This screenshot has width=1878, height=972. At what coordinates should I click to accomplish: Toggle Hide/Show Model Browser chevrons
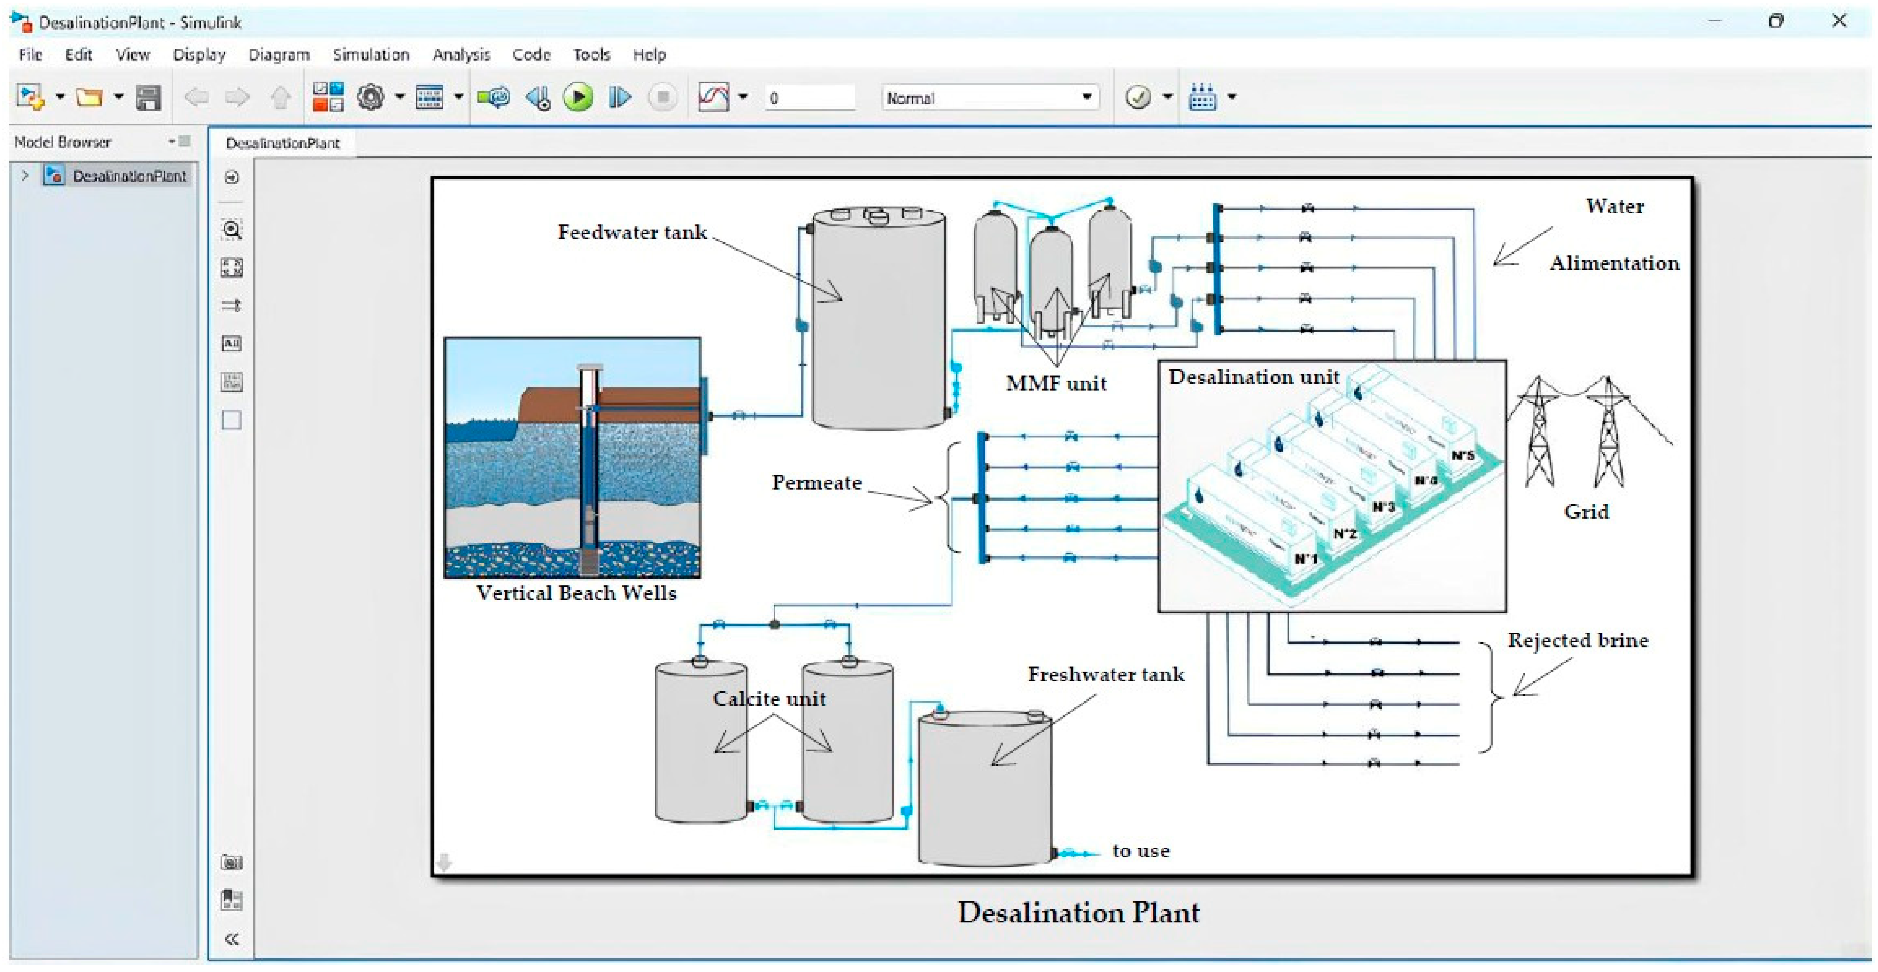pyautogui.click(x=232, y=939)
